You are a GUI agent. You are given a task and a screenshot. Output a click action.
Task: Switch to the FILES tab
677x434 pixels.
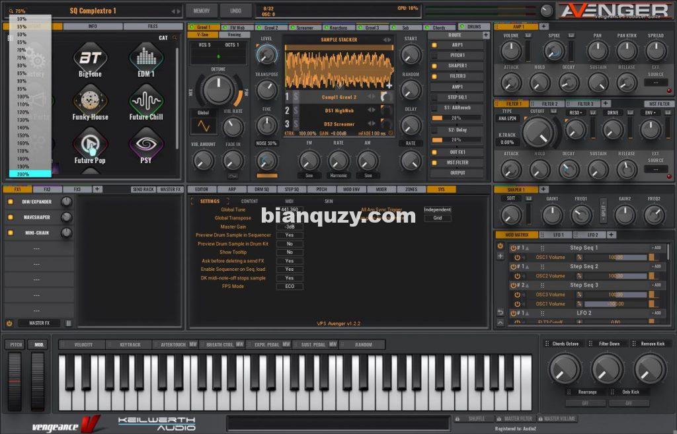tap(153, 26)
